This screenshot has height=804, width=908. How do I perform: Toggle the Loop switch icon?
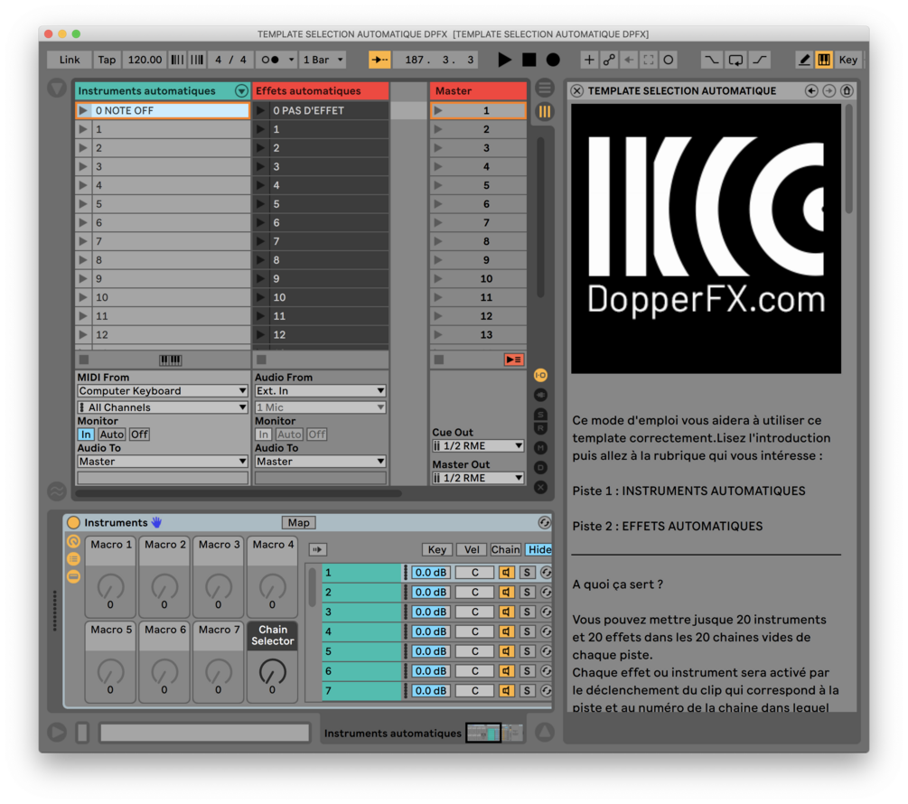tap(735, 60)
